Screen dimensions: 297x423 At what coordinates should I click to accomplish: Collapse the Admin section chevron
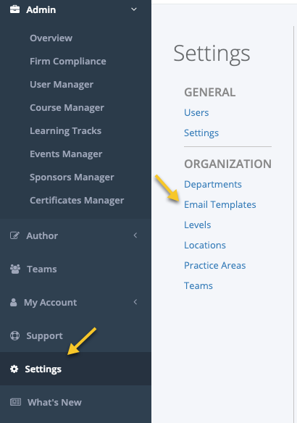(134, 9)
